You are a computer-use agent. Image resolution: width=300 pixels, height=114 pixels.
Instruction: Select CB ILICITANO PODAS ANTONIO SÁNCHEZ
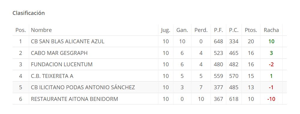pos(83,87)
